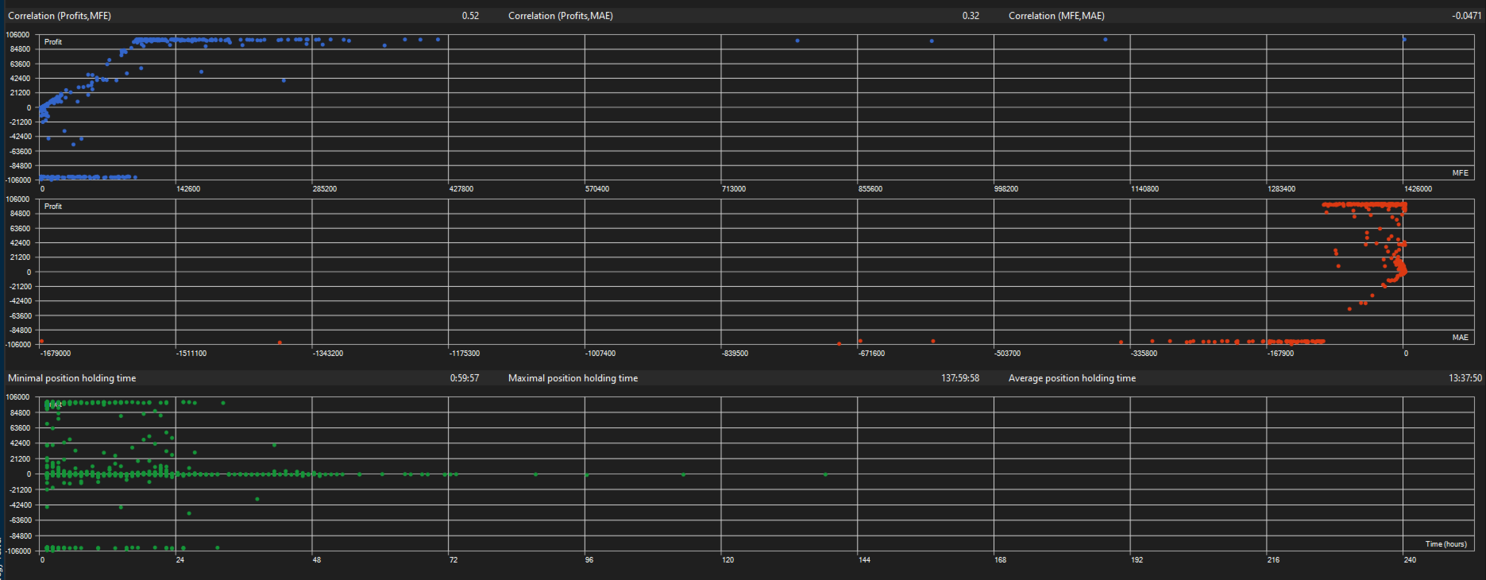Click the 120 hours tick on the time axis
Viewport: 1486px width, 580px height.
728,560
